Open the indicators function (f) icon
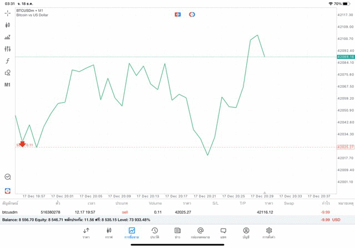The height and width of the screenshot is (248, 355). pos(8,60)
